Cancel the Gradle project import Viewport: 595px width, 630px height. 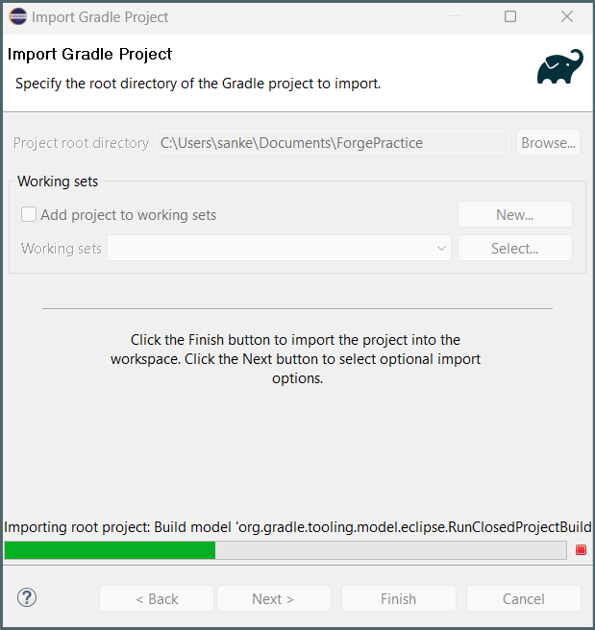point(523,598)
